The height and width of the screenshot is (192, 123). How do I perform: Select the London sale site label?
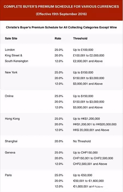tap(10, 50)
